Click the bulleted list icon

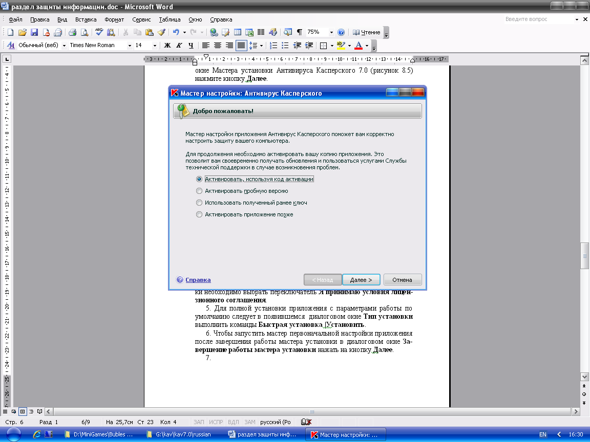[x=285, y=46]
